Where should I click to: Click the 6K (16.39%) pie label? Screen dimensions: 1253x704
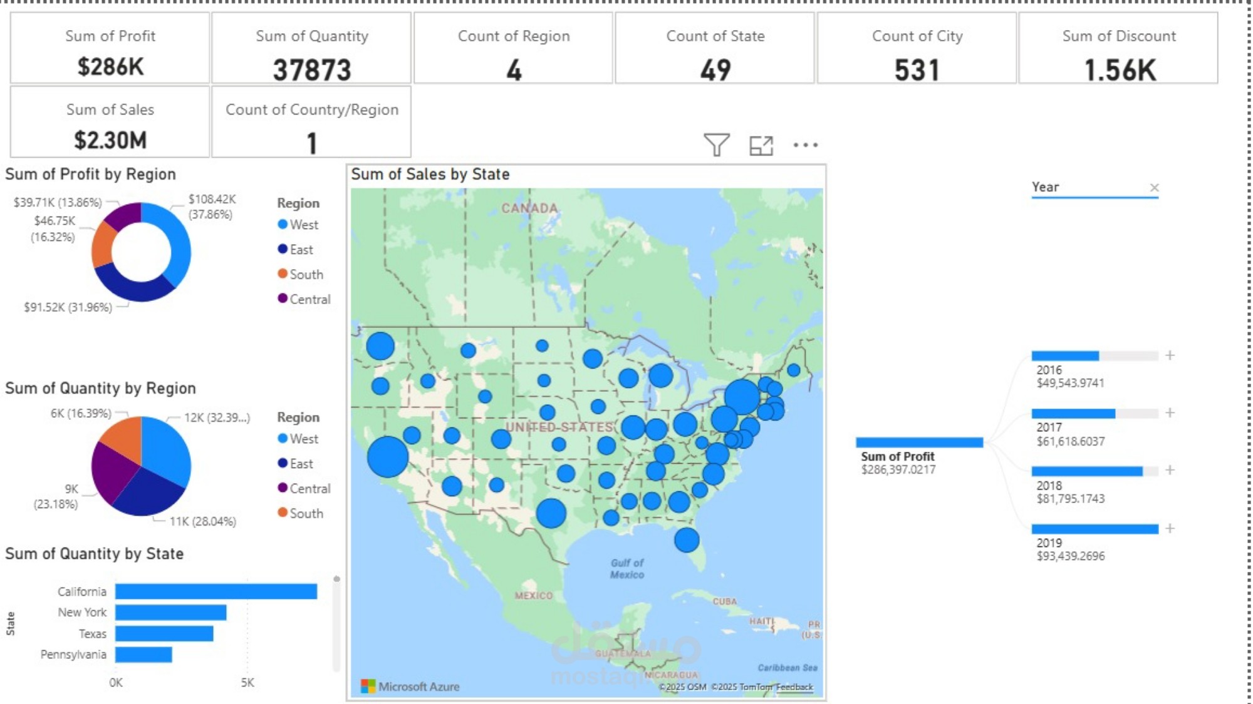[81, 414]
